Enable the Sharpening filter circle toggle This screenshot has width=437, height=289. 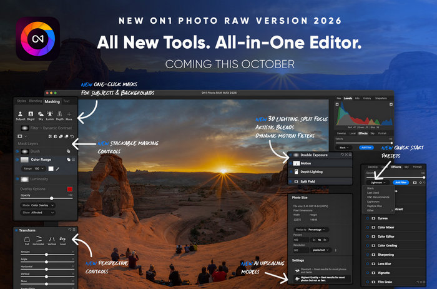point(368,255)
